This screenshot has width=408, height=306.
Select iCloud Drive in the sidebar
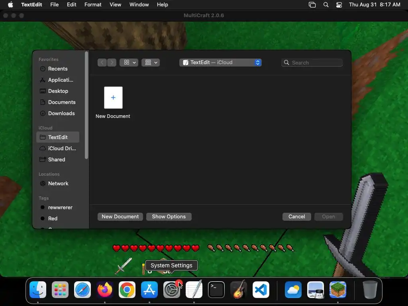(58, 148)
